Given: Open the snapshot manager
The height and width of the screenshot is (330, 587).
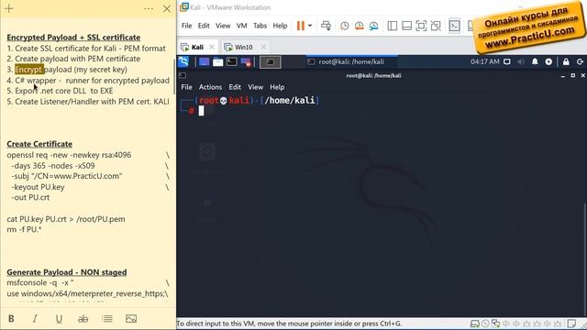Looking at the screenshot, I should click(x=373, y=26).
